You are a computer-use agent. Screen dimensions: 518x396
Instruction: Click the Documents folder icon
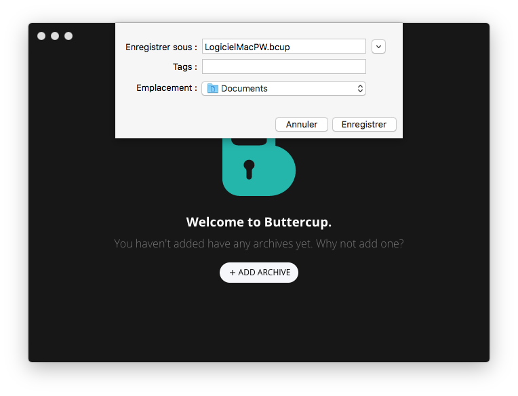tap(212, 89)
